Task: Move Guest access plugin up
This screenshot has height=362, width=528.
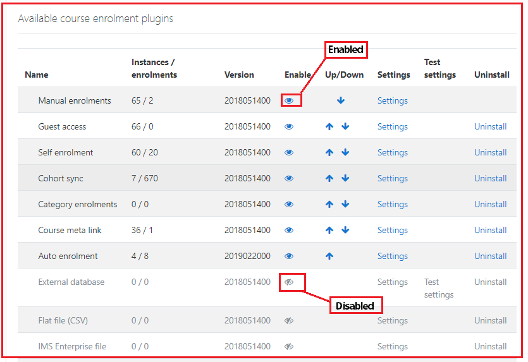Action: click(329, 126)
